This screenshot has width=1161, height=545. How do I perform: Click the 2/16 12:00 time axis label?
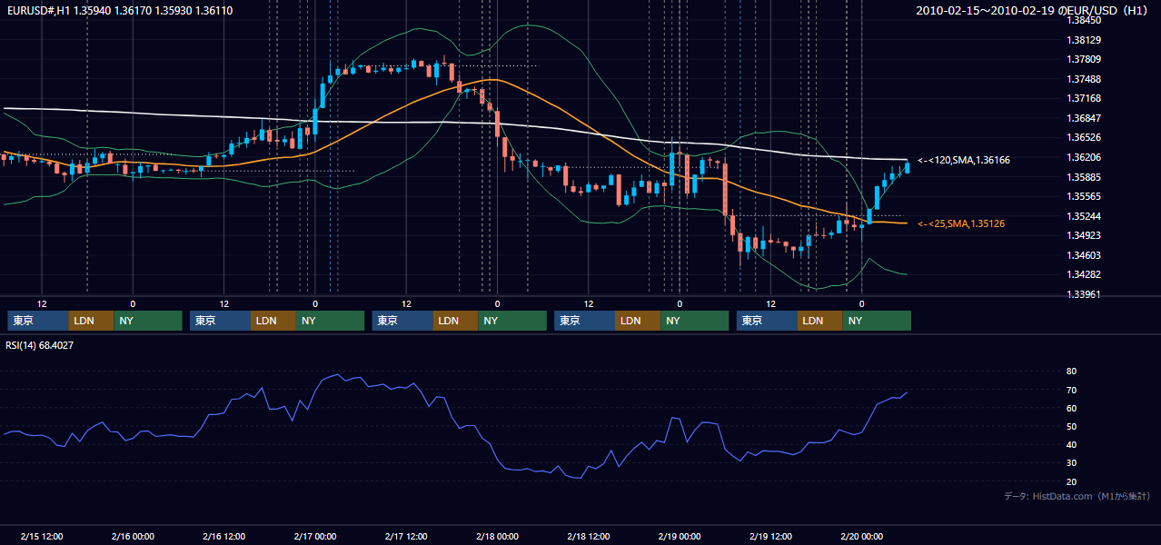[223, 537]
